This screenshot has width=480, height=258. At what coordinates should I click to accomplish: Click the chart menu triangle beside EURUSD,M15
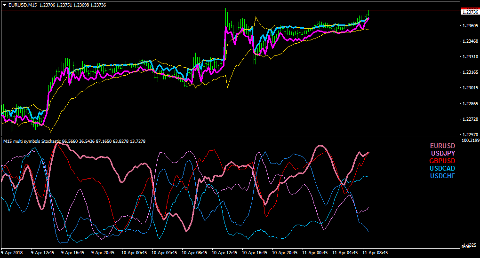pos(5,5)
